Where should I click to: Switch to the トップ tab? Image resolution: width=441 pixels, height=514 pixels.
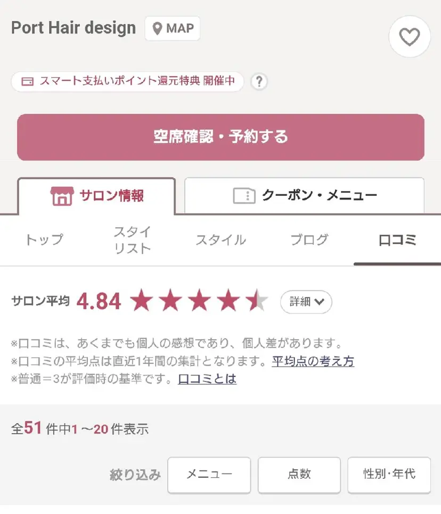click(x=44, y=239)
